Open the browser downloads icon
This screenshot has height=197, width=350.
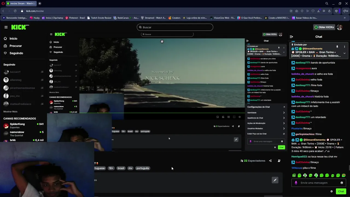319,11
